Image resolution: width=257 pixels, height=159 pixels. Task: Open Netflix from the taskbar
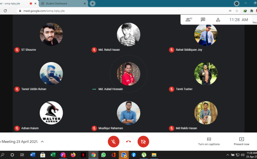(x=83, y=155)
